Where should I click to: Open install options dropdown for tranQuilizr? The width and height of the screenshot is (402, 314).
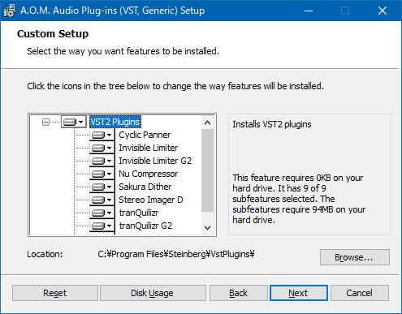(x=102, y=213)
